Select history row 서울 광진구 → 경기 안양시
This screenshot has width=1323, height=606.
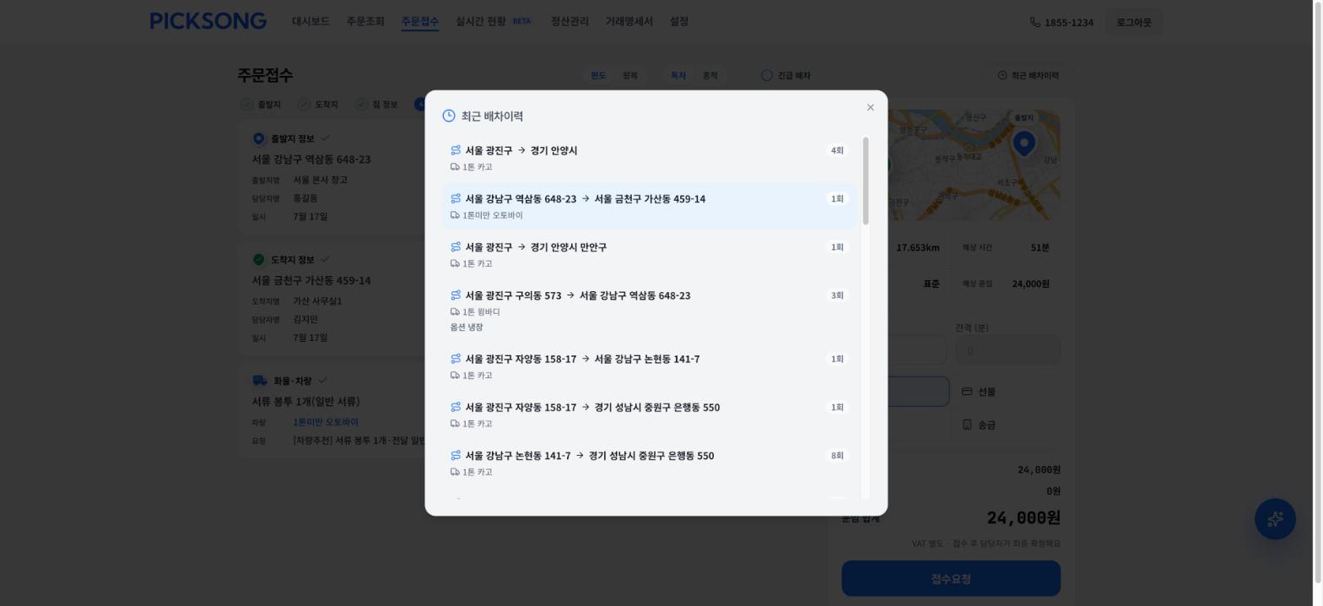click(649, 158)
